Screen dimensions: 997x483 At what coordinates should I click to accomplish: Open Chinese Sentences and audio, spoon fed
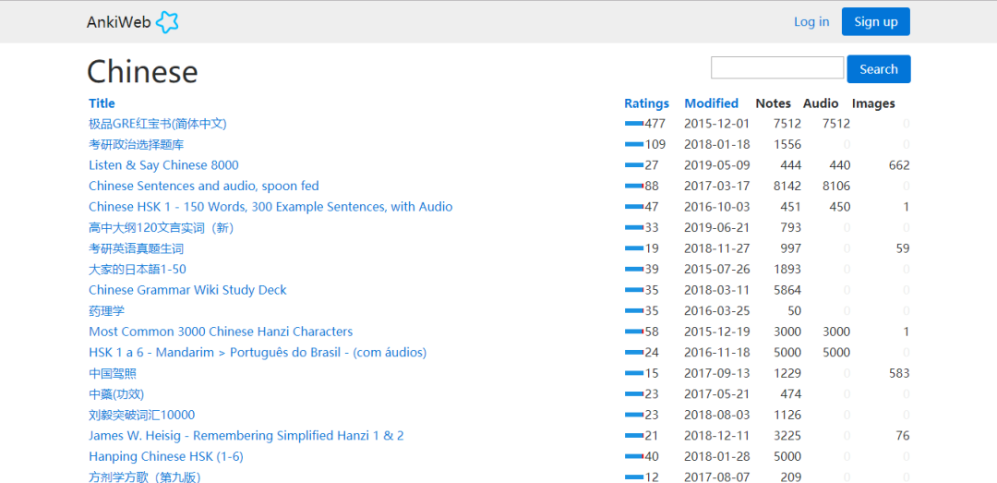pos(203,186)
